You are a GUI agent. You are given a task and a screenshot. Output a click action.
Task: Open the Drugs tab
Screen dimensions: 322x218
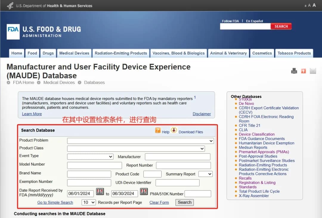[48, 53]
